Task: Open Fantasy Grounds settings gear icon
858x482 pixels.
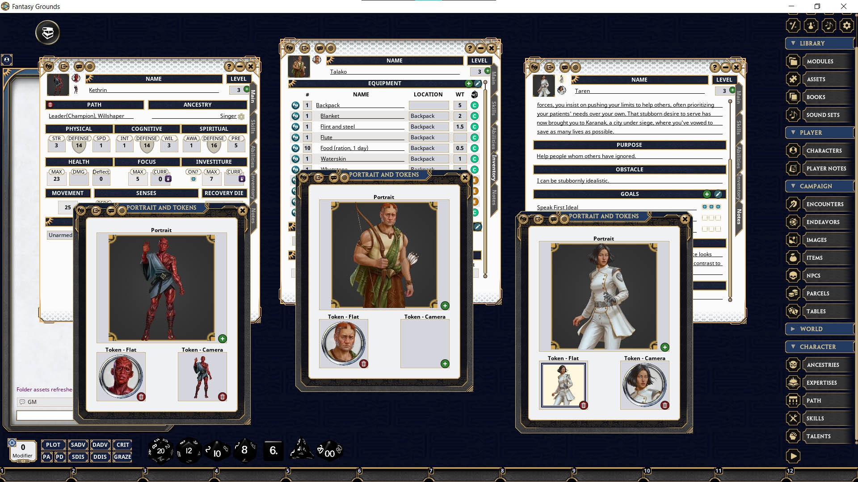Action: coord(846,25)
